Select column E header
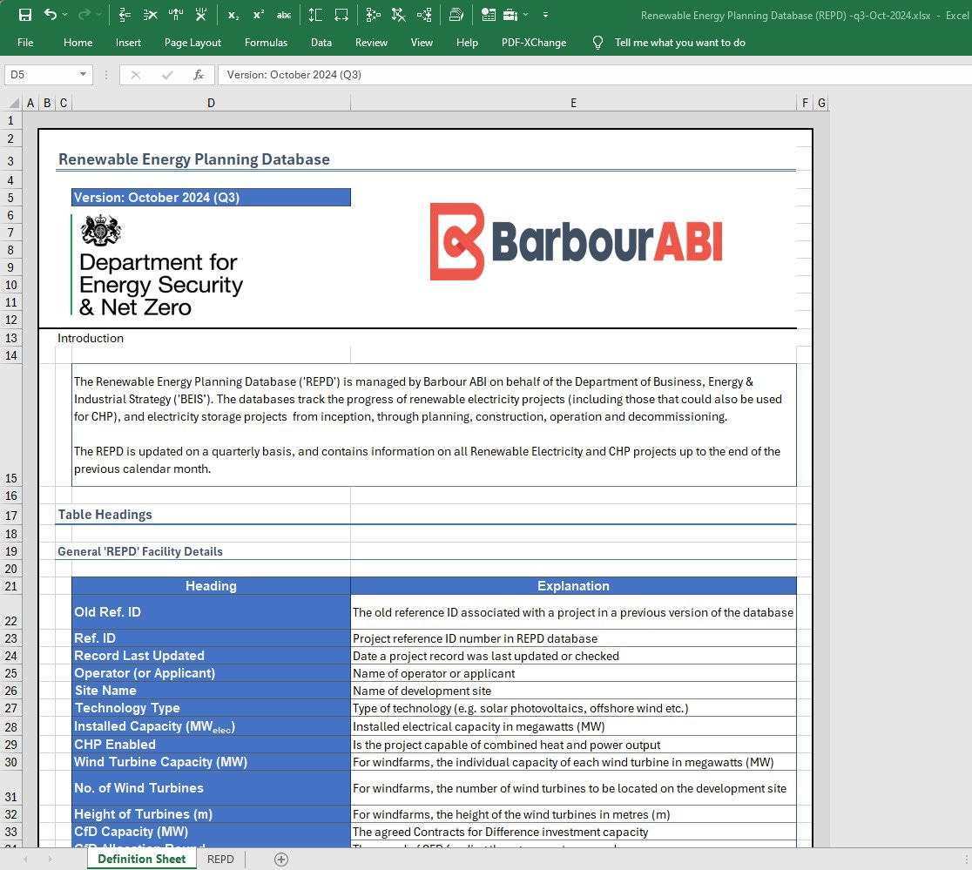The width and height of the screenshot is (972, 870). 573,103
